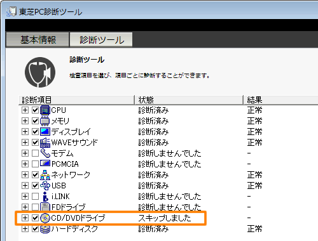Click 診断済み status in the メモリ row
The image size is (318, 241).
pos(153,121)
